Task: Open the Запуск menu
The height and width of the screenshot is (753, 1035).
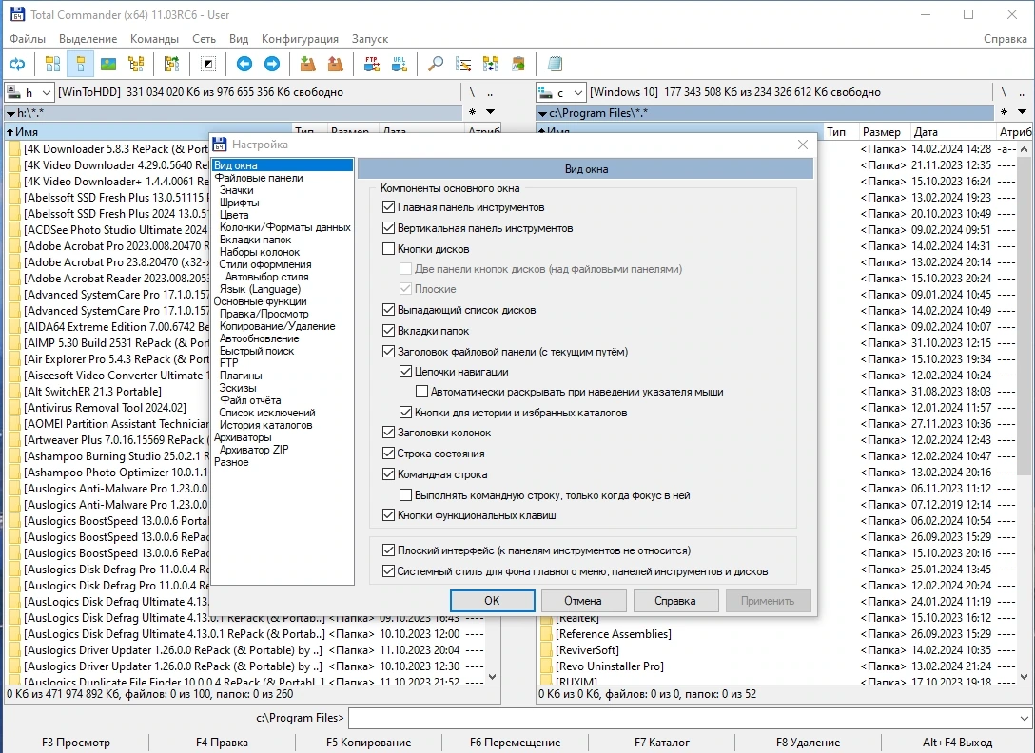Action: click(x=370, y=39)
